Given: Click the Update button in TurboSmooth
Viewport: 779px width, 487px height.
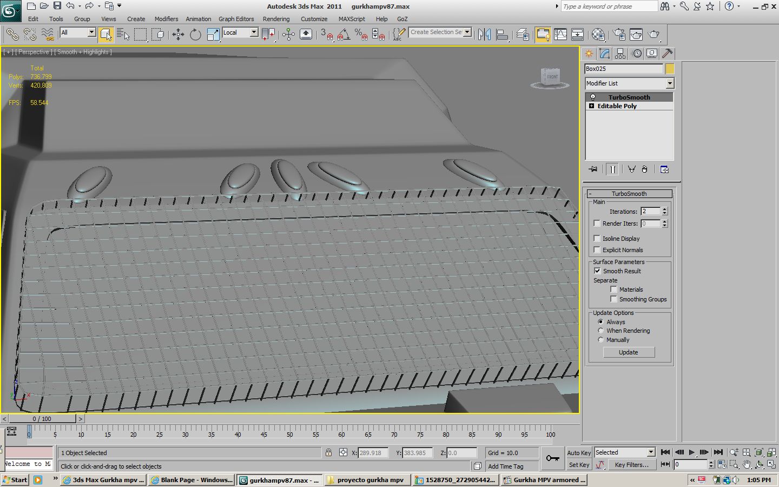Looking at the screenshot, I should 629,352.
